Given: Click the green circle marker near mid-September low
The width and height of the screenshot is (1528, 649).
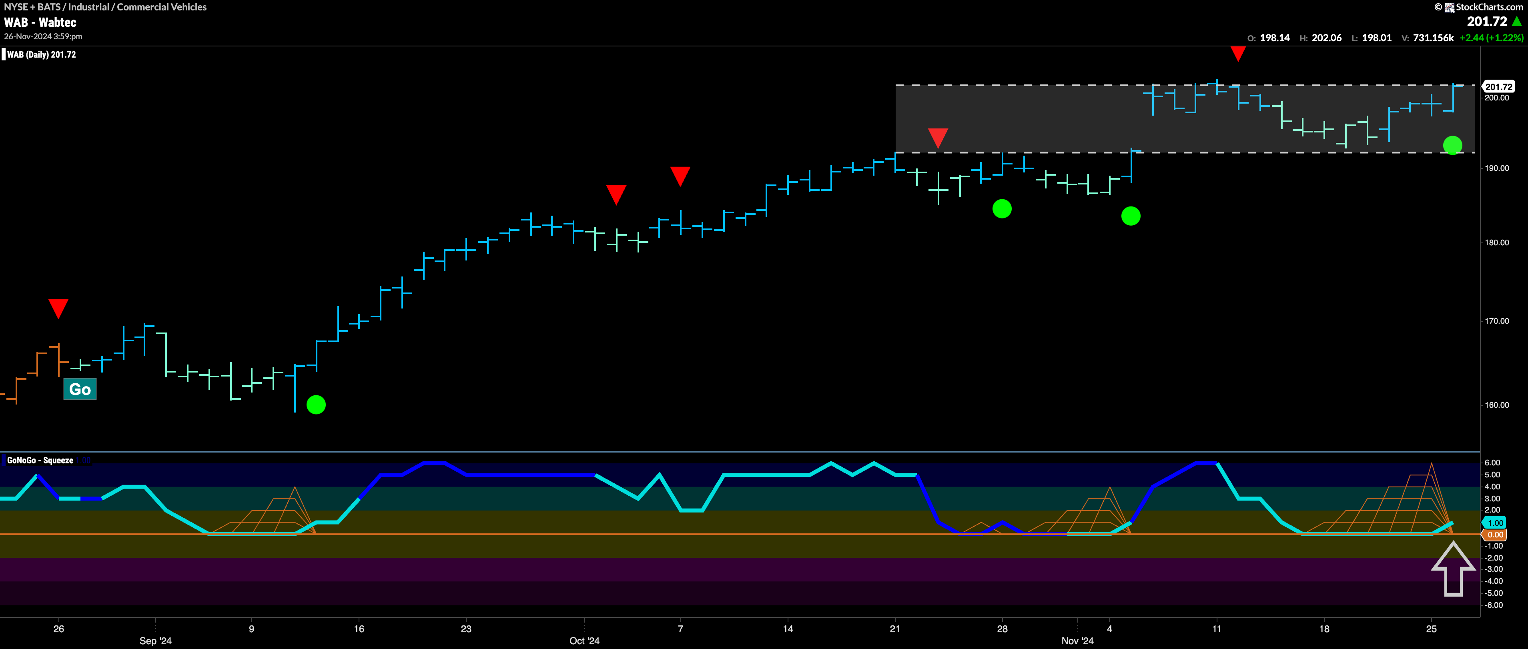Looking at the screenshot, I should point(316,405).
